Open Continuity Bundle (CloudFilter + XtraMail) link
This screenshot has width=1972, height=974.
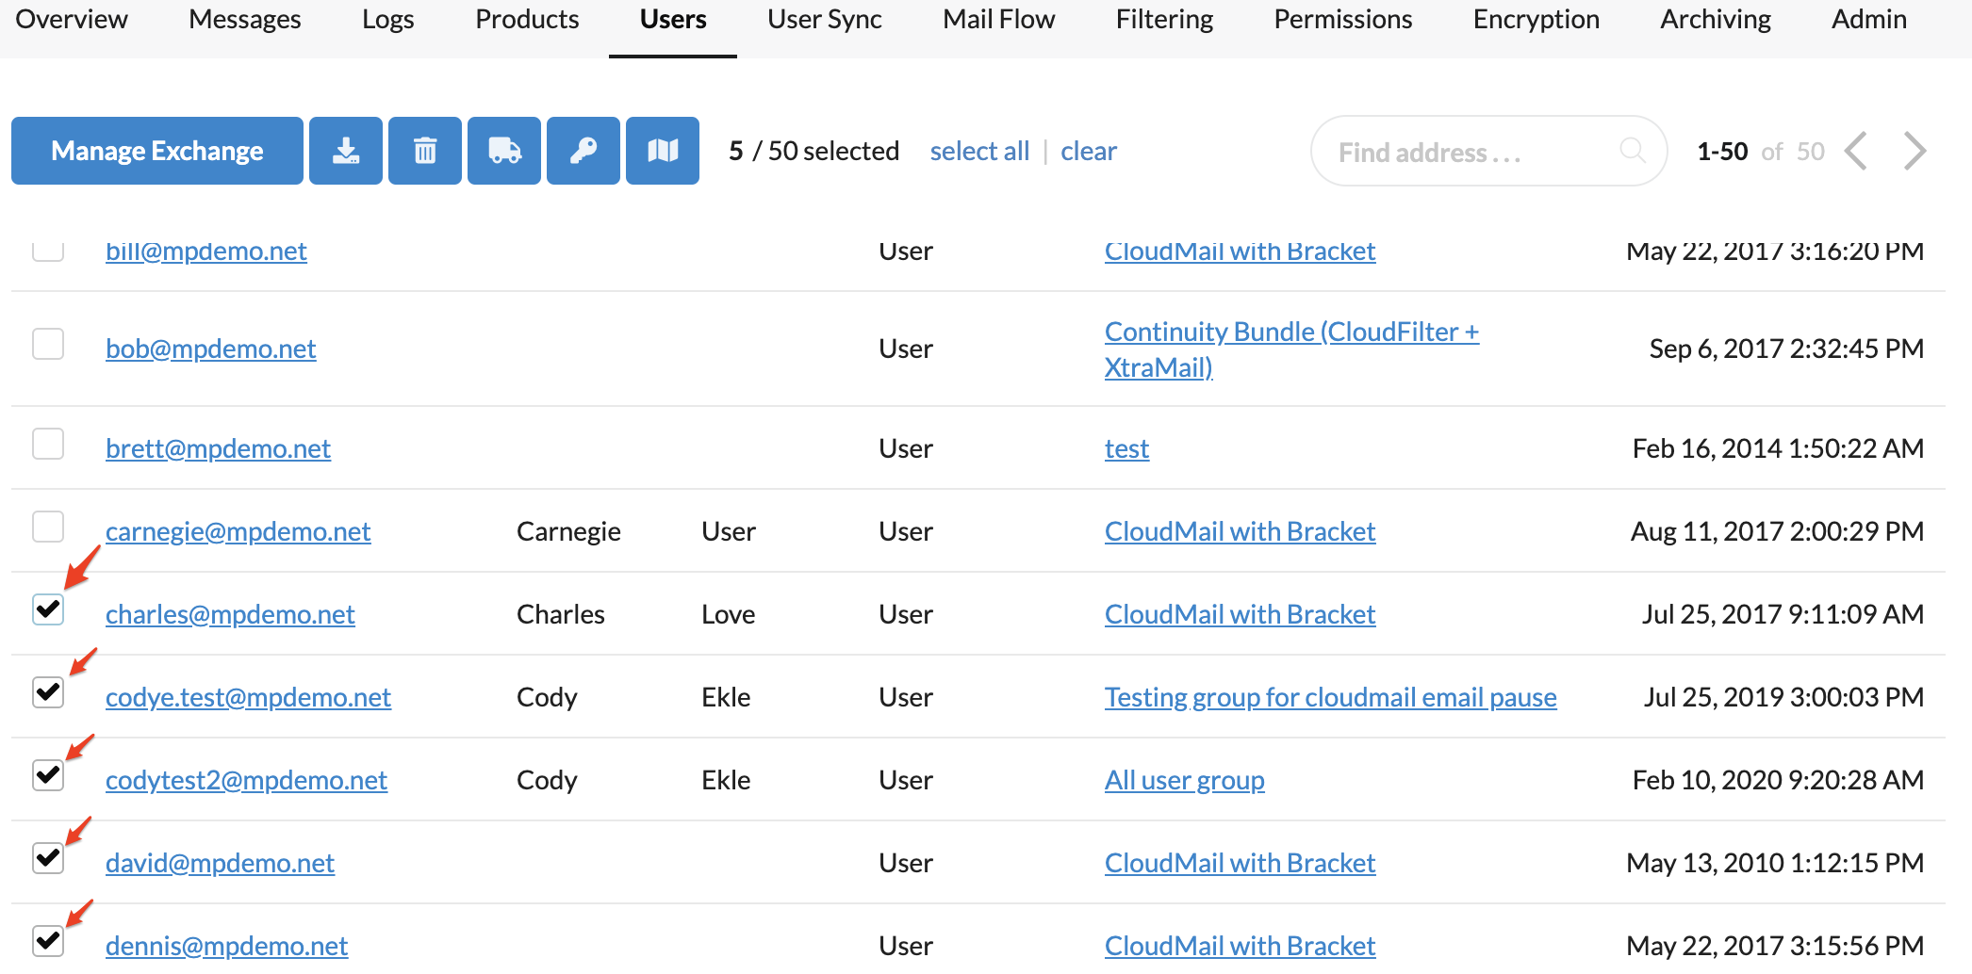click(1291, 349)
